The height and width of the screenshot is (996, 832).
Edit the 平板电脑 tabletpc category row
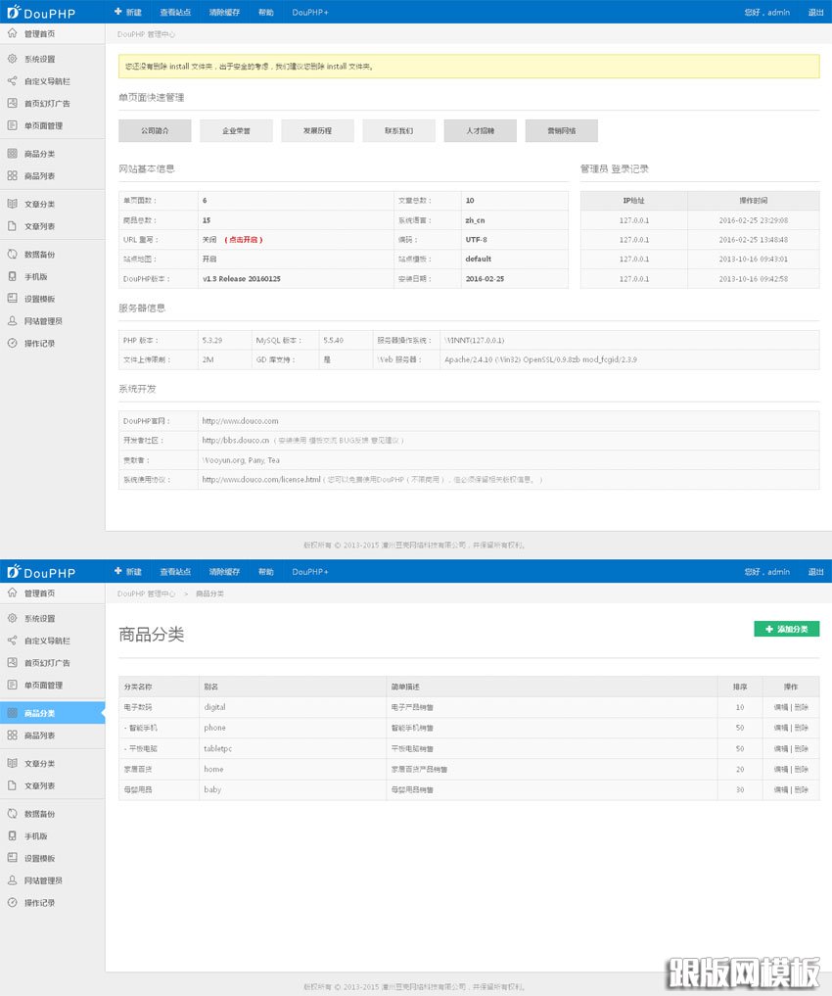(780, 749)
